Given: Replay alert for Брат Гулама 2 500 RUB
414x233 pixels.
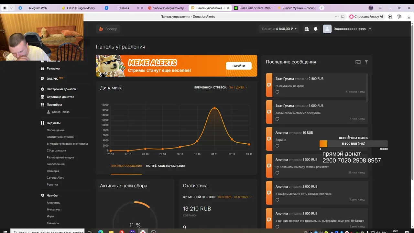Looking at the screenshot, I should tap(277, 92).
